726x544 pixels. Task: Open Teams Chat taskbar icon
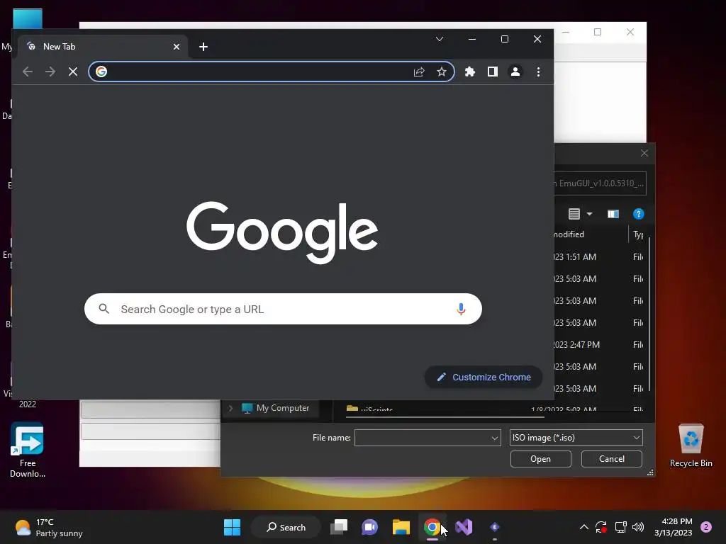[x=369, y=527]
